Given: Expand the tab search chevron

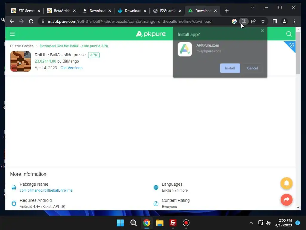Looking at the screenshot, I should 252,7.
